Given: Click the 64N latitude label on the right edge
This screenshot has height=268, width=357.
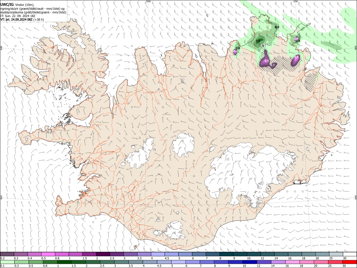Looking at the screenshot, I should click(x=356, y=197).
